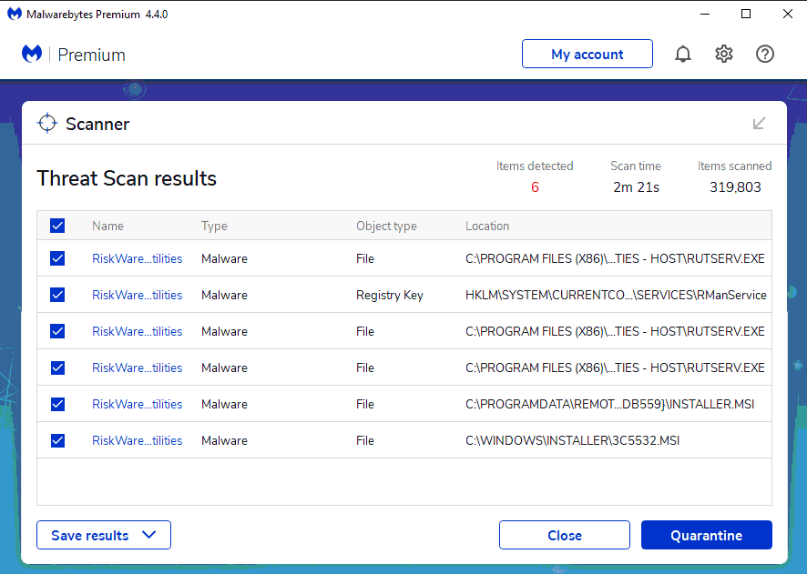This screenshot has width=807, height=574.
Task: Click the Scanner crosshair icon
Action: click(46, 123)
